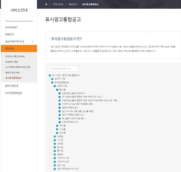Expand the 상담/피해구제 안내 sidebar menu
The image size is (181, 172).
[x=32, y=41]
